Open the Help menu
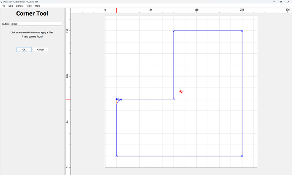 (38, 6)
